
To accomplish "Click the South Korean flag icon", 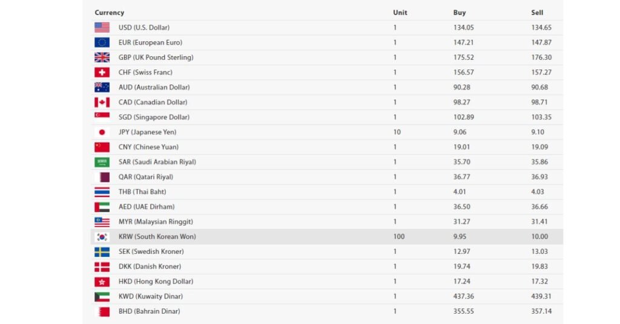I will (102, 237).
